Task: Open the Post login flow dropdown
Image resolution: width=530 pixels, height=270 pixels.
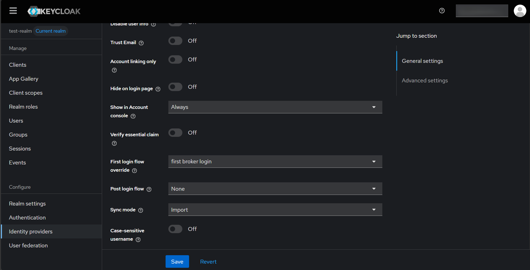Action: pyautogui.click(x=275, y=189)
